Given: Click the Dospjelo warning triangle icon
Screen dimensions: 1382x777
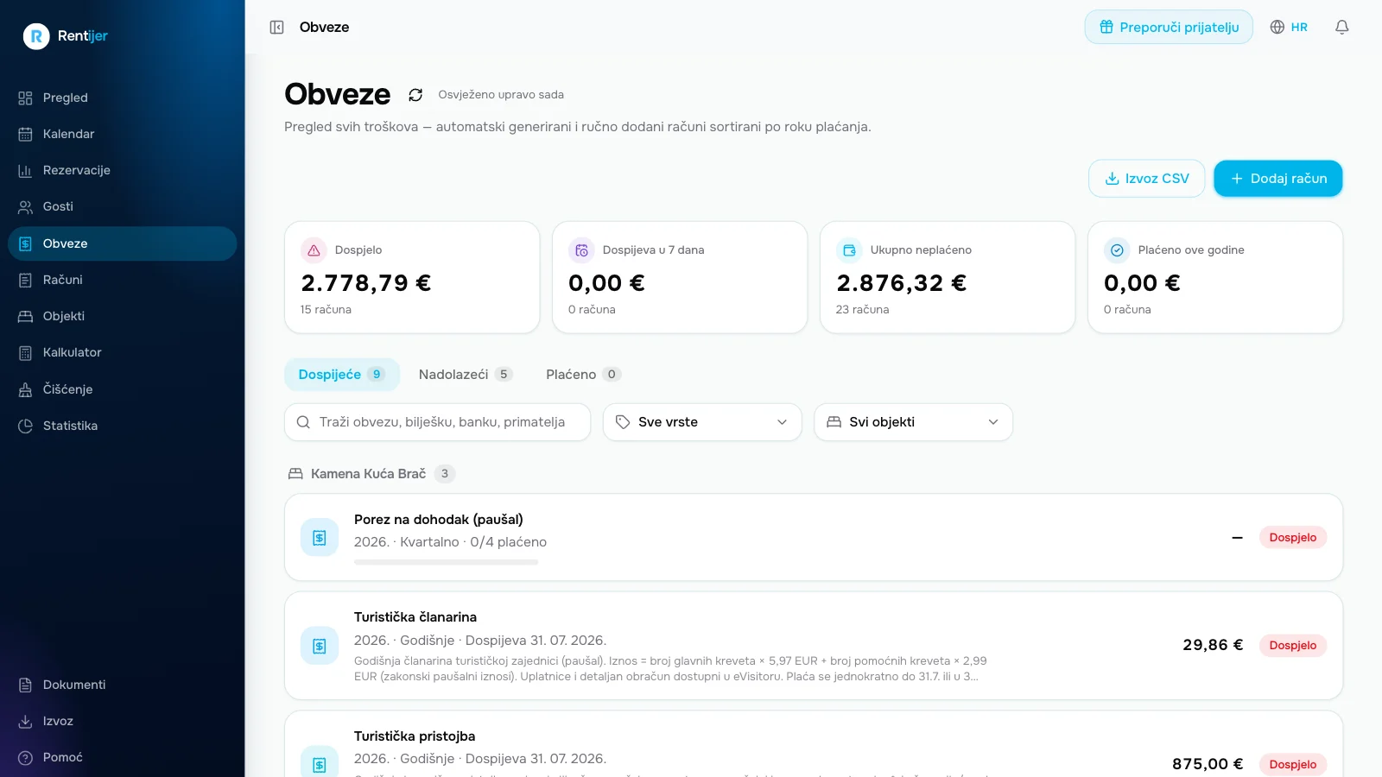Looking at the screenshot, I should click(314, 250).
